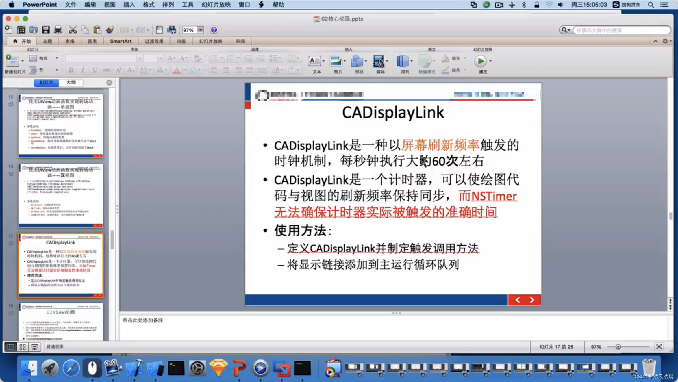Open the 排列 arrange icon
The height and width of the screenshot is (382, 678).
(x=403, y=61)
